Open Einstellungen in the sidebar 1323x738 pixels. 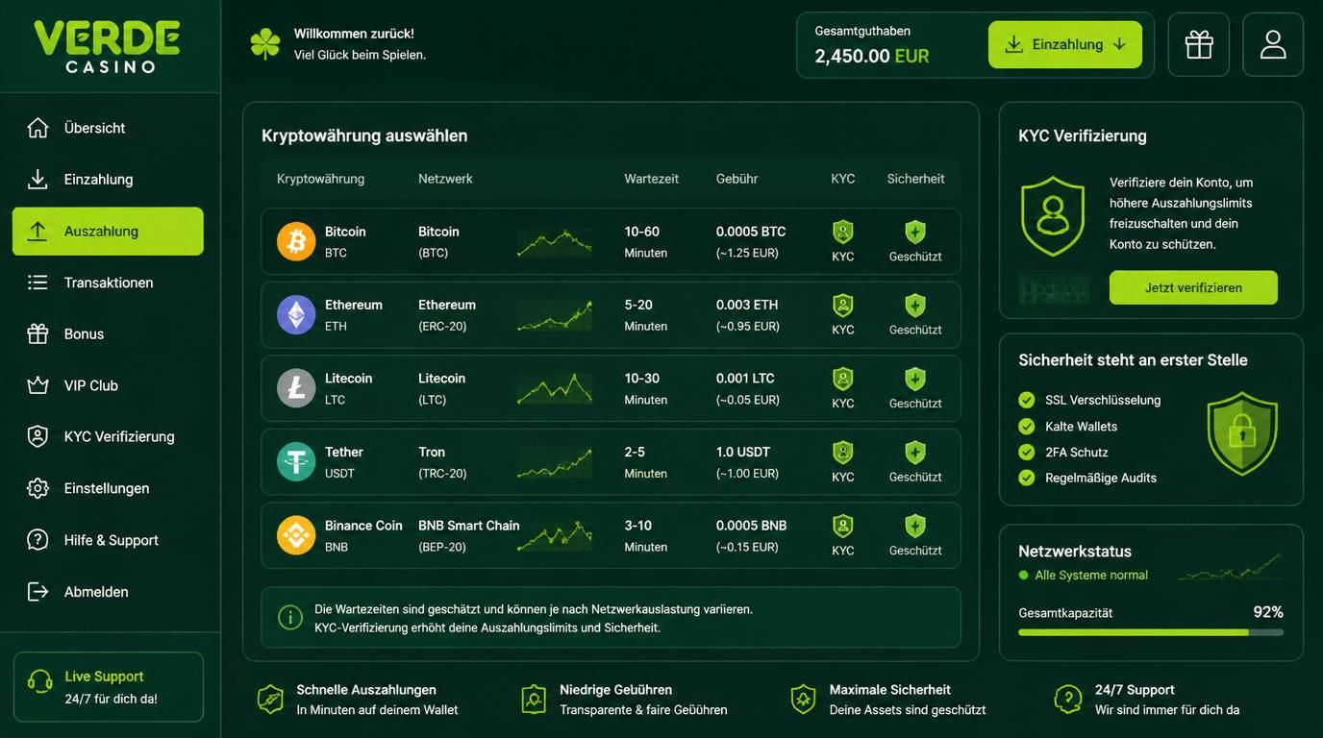(108, 488)
